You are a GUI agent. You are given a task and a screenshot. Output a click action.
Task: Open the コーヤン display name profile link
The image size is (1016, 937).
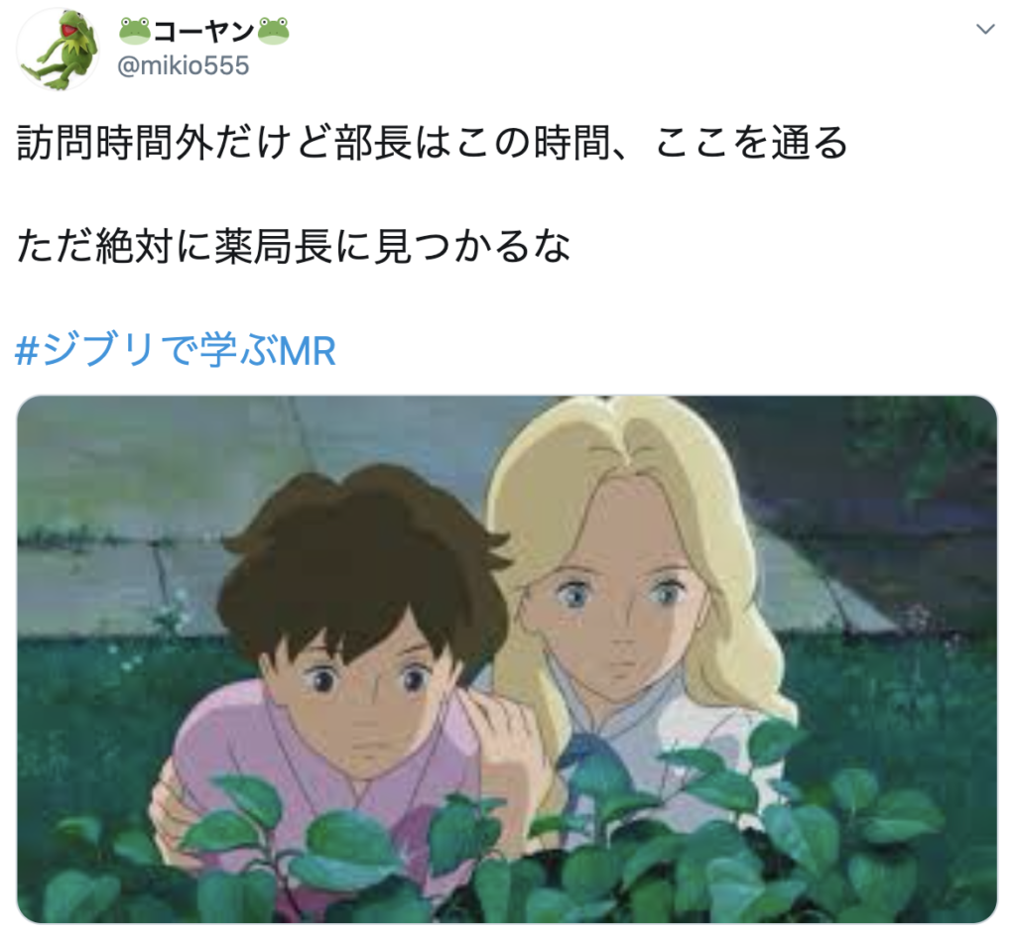point(204,31)
